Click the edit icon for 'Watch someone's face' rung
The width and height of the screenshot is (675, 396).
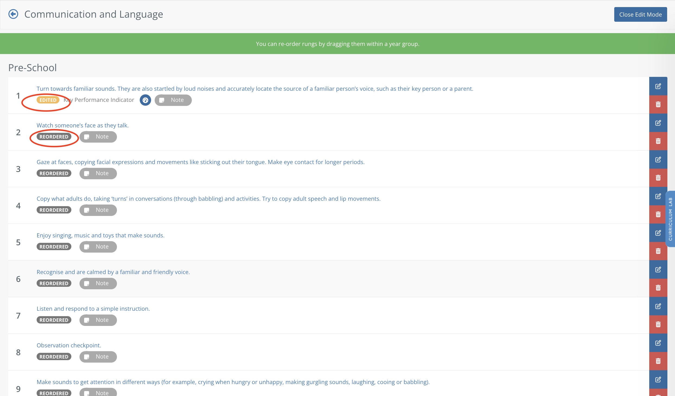coord(658,123)
